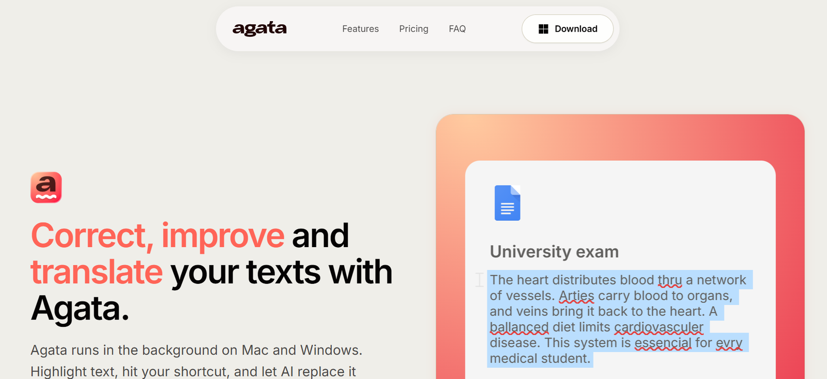The height and width of the screenshot is (379, 827).
Task: Click the 'Correct, improve' headline text
Action: tap(158, 236)
